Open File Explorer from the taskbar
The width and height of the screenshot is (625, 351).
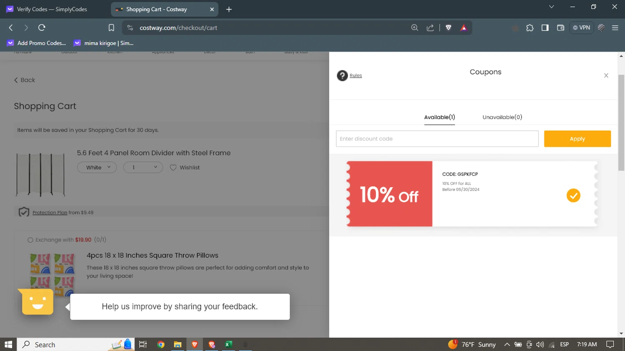177,344
